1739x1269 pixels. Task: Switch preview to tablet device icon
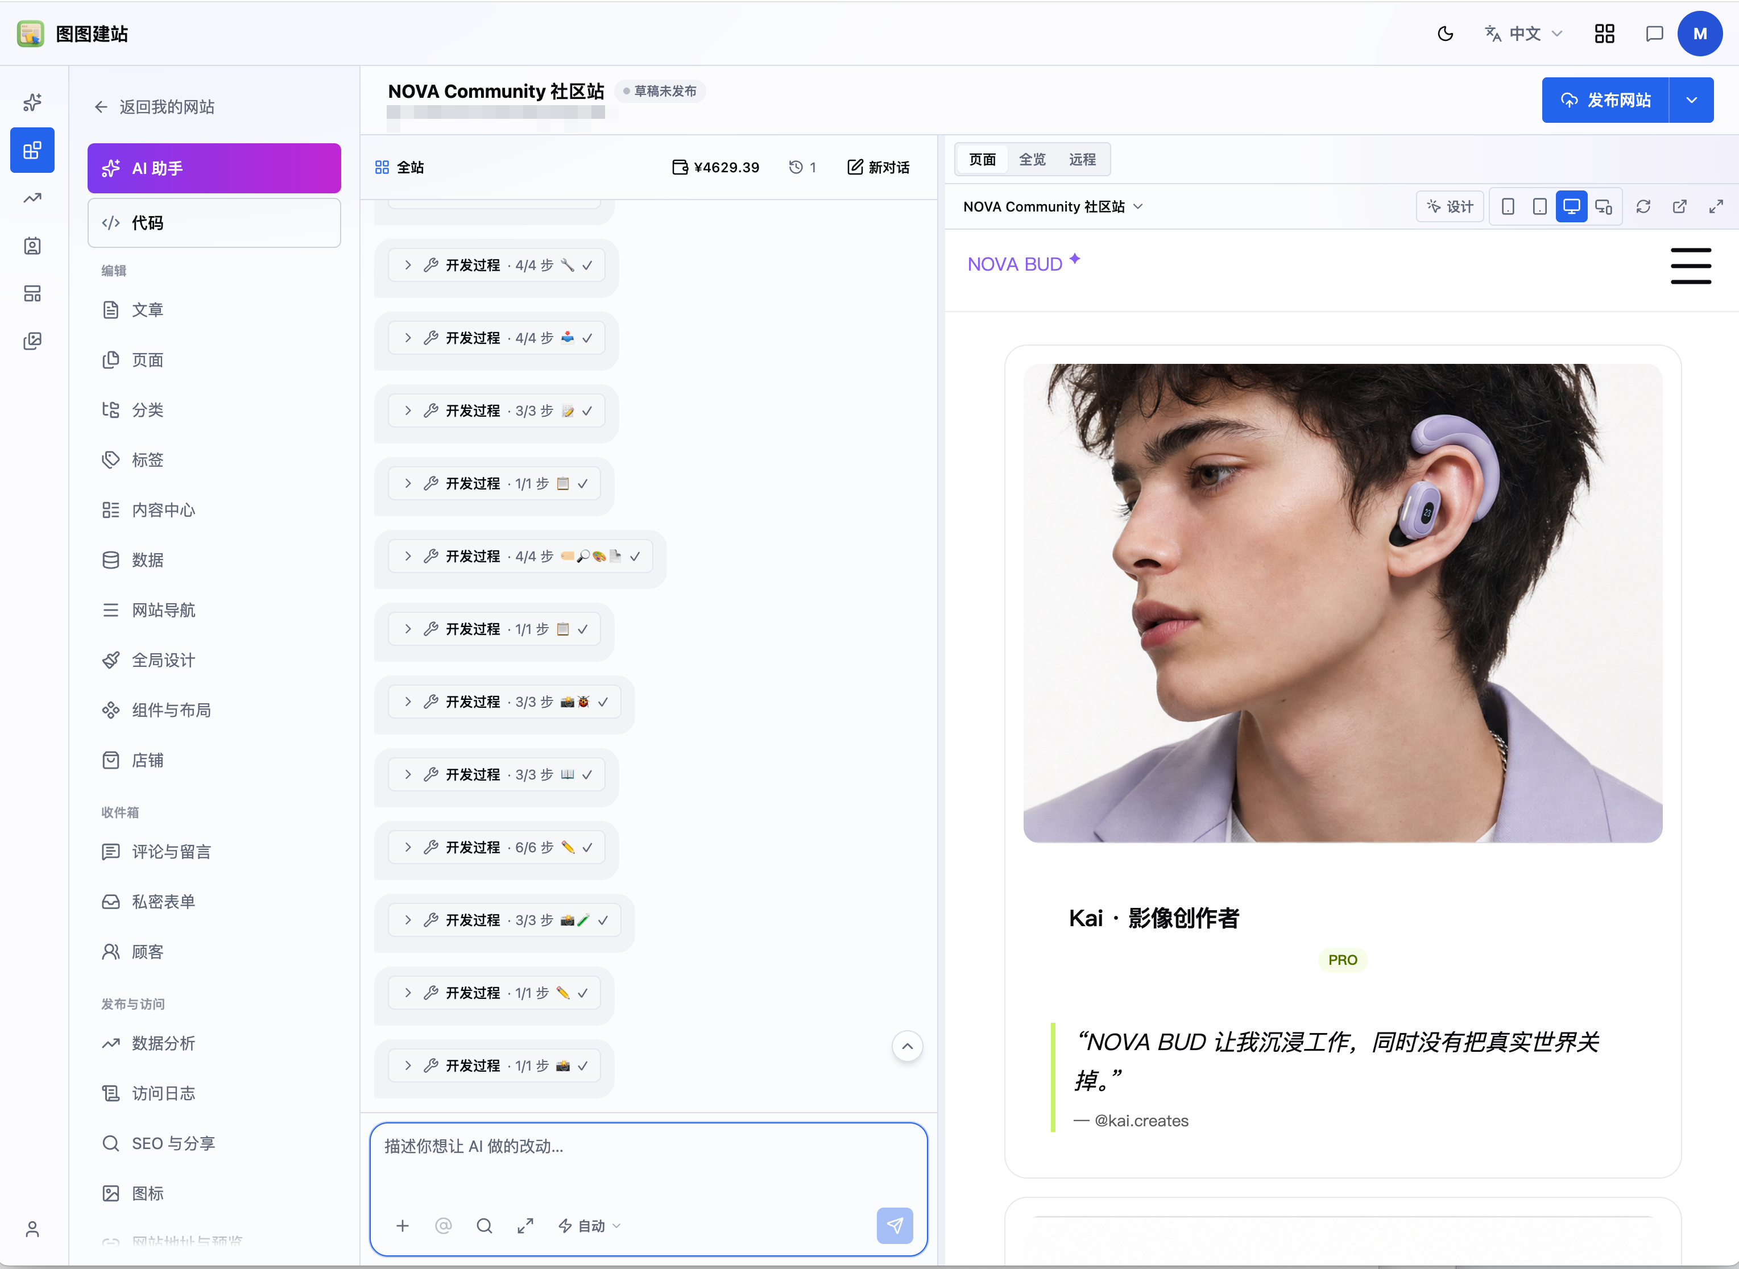click(x=1539, y=206)
